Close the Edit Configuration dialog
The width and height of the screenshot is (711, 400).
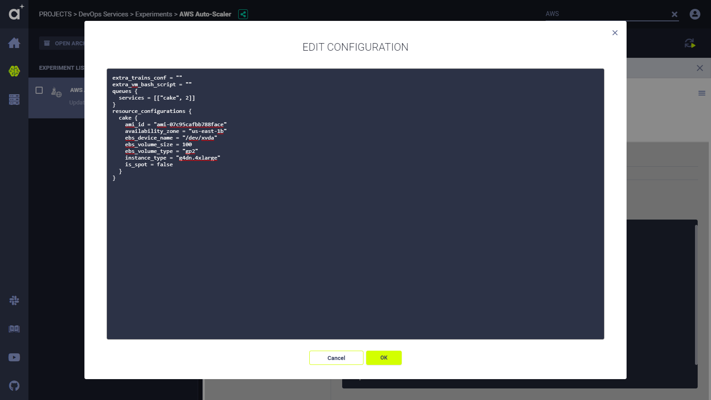(x=615, y=33)
